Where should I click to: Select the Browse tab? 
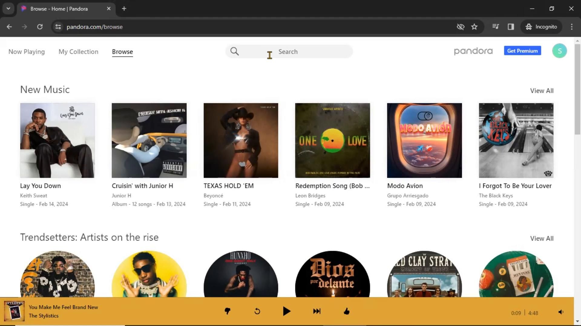(x=122, y=52)
